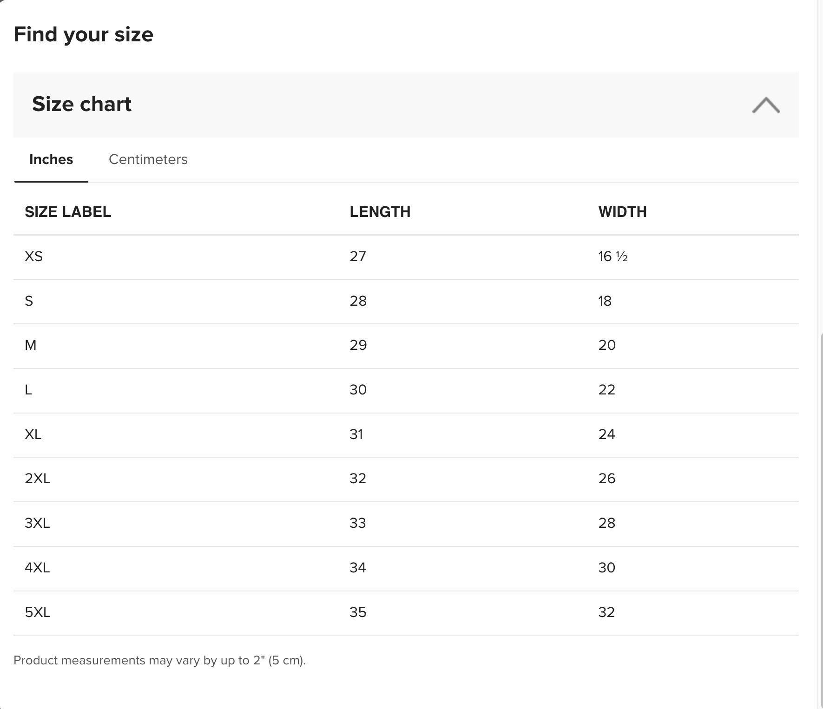Click the 5XL size label
The image size is (823, 709).
click(x=37, y=612)
